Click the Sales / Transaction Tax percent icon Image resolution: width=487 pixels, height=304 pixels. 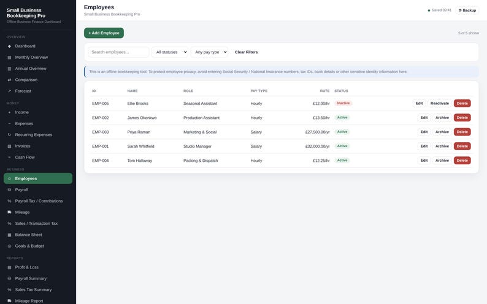pos(9,223)
